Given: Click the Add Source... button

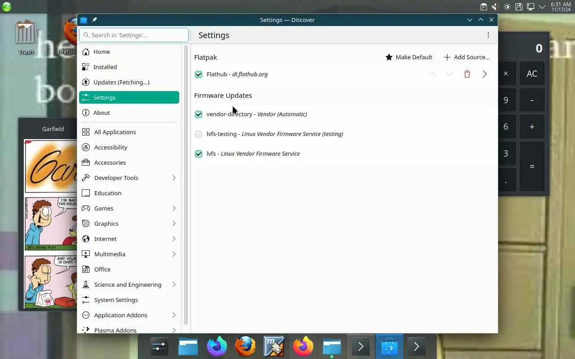Looking at the screenshot, I should point(467,57).
